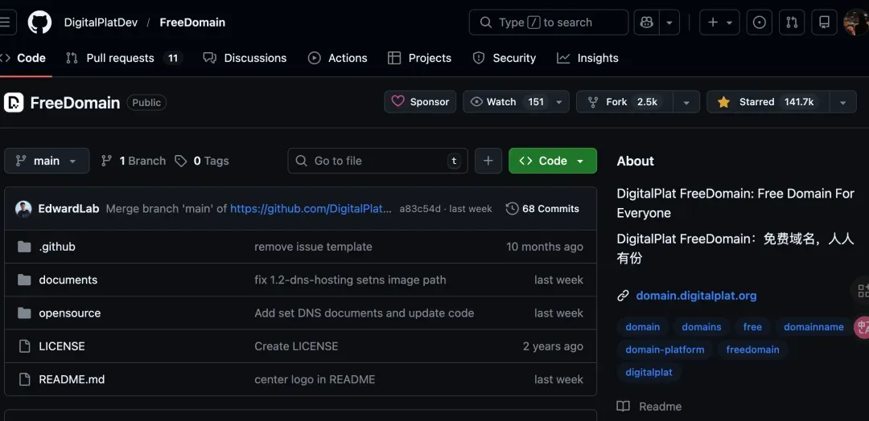
Task: Open the github.com/DigitalPlat commit message link
Action: [311, 209]
